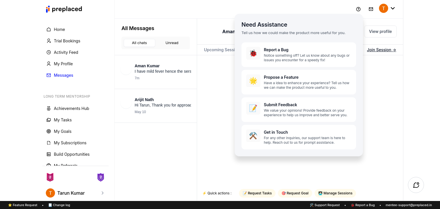Click the preplaced logo

click(x=64, y=9)
